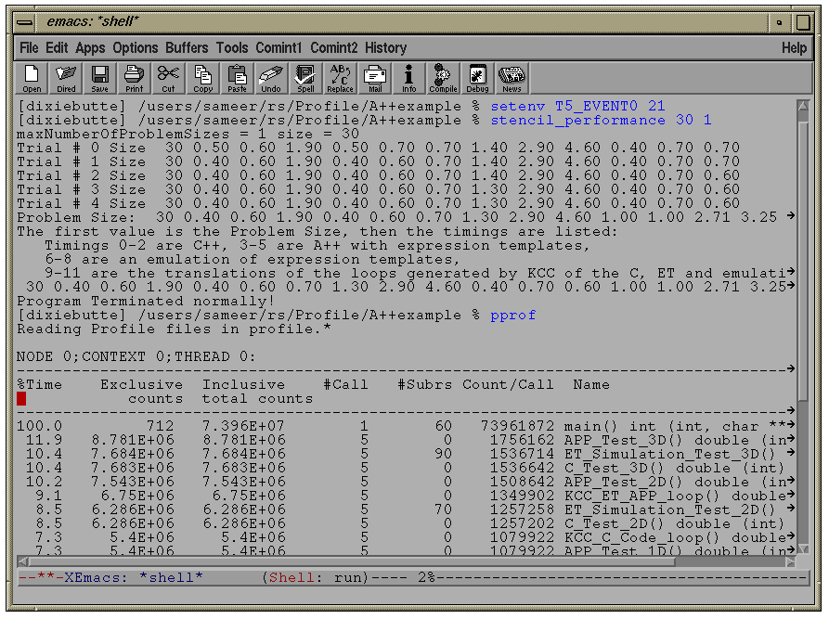Click the red text cursor block
Viewport: 829px width, 619px height.
21,398
